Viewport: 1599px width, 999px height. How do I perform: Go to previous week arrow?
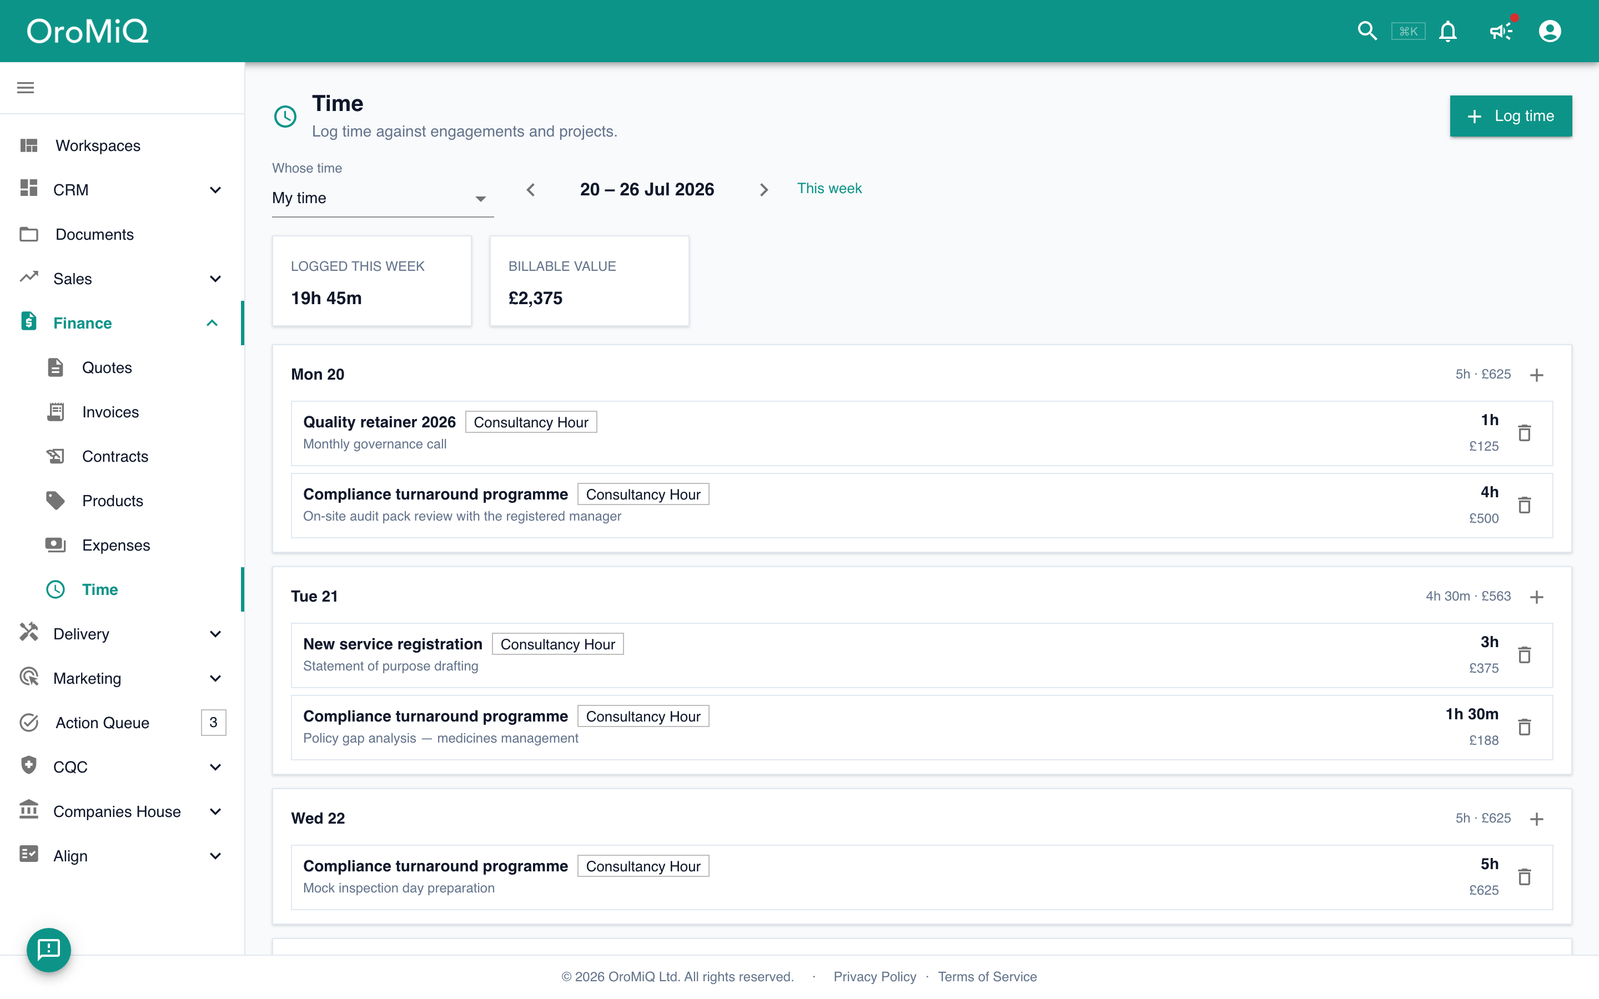(x=531, y=190)
